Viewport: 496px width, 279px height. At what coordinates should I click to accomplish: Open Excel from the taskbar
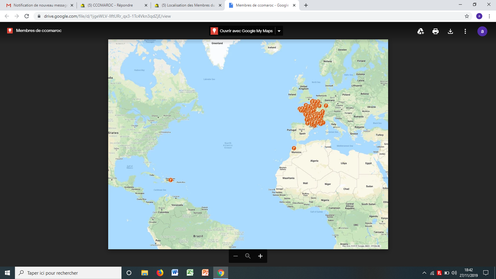[x=190, y=273]
